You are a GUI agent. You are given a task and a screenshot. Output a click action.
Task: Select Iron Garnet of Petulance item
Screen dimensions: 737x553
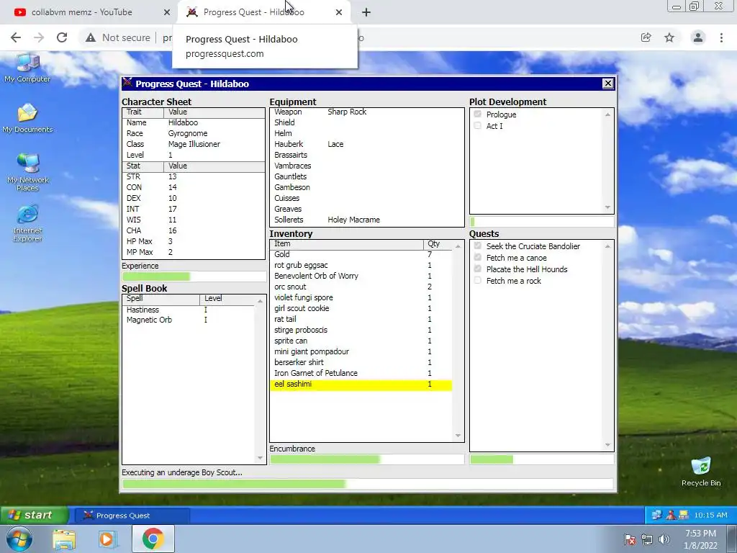361,374
